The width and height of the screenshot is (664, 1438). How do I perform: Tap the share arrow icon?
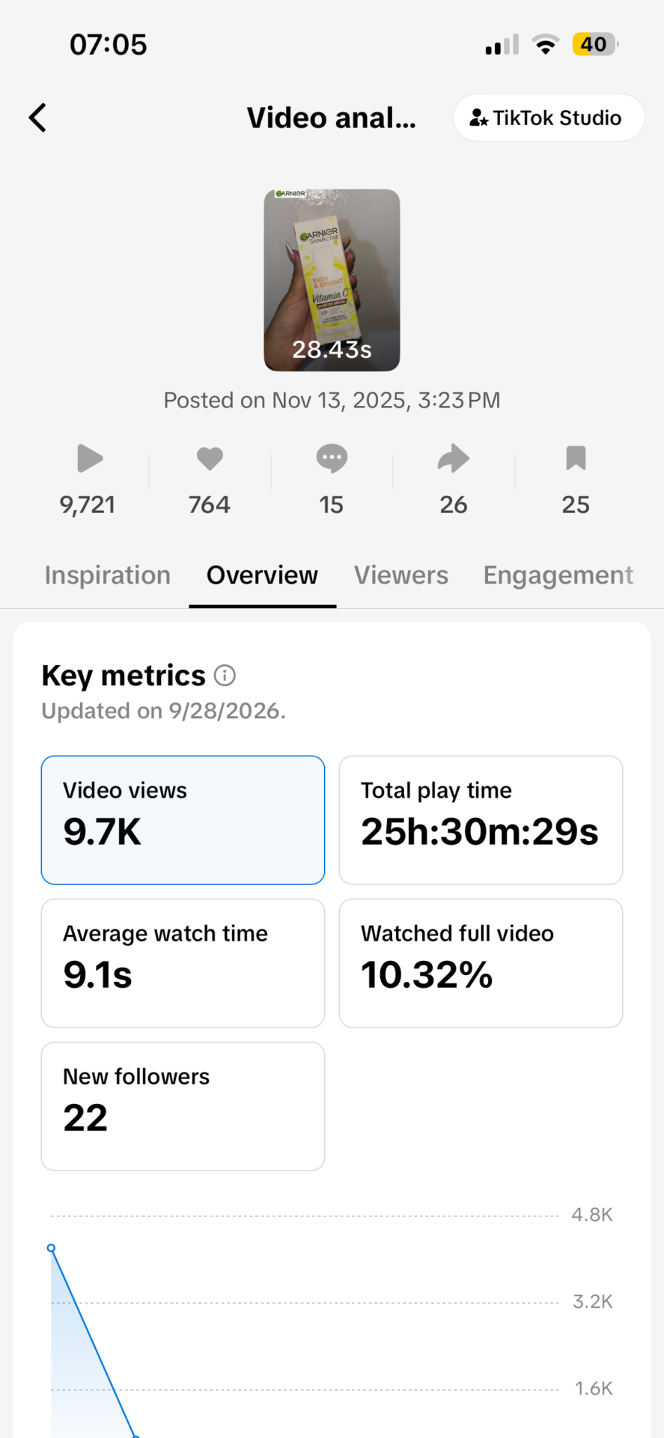click(x=454, y=458)
